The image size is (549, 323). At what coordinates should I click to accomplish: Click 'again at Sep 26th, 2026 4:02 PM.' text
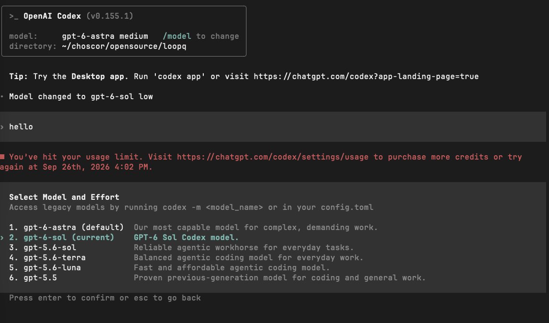tap(76, 167)
